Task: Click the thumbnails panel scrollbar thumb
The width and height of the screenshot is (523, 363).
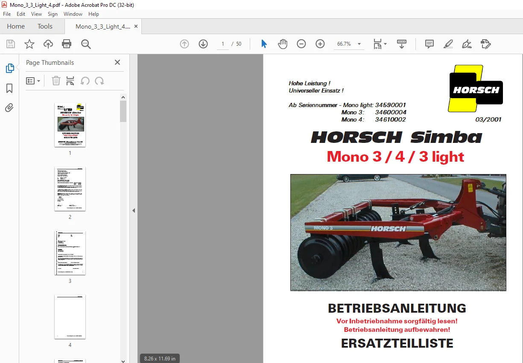Action: click(123, 111)
